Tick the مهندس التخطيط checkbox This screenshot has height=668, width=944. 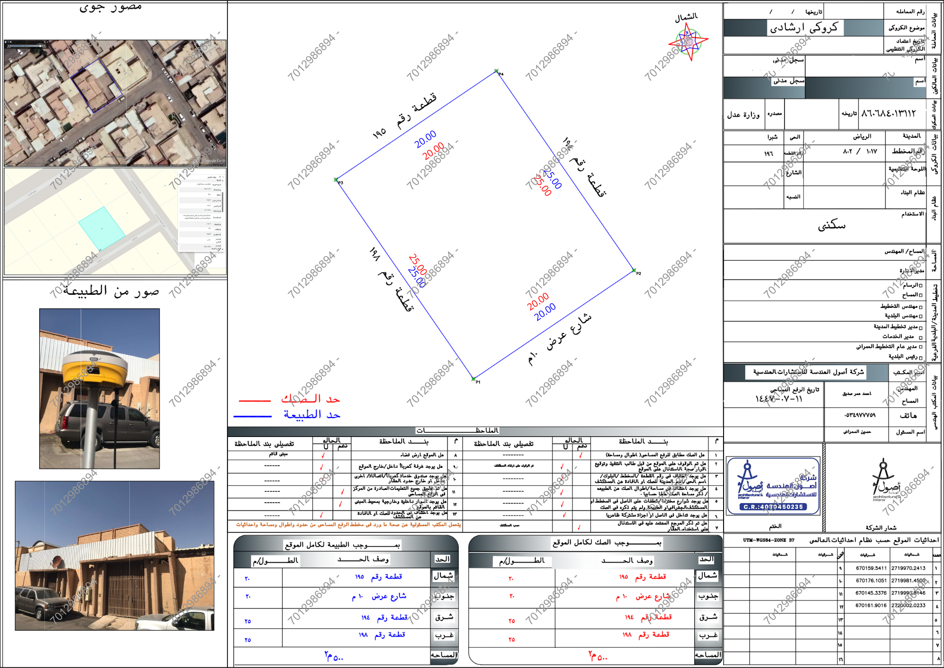[x=920, y=307]
